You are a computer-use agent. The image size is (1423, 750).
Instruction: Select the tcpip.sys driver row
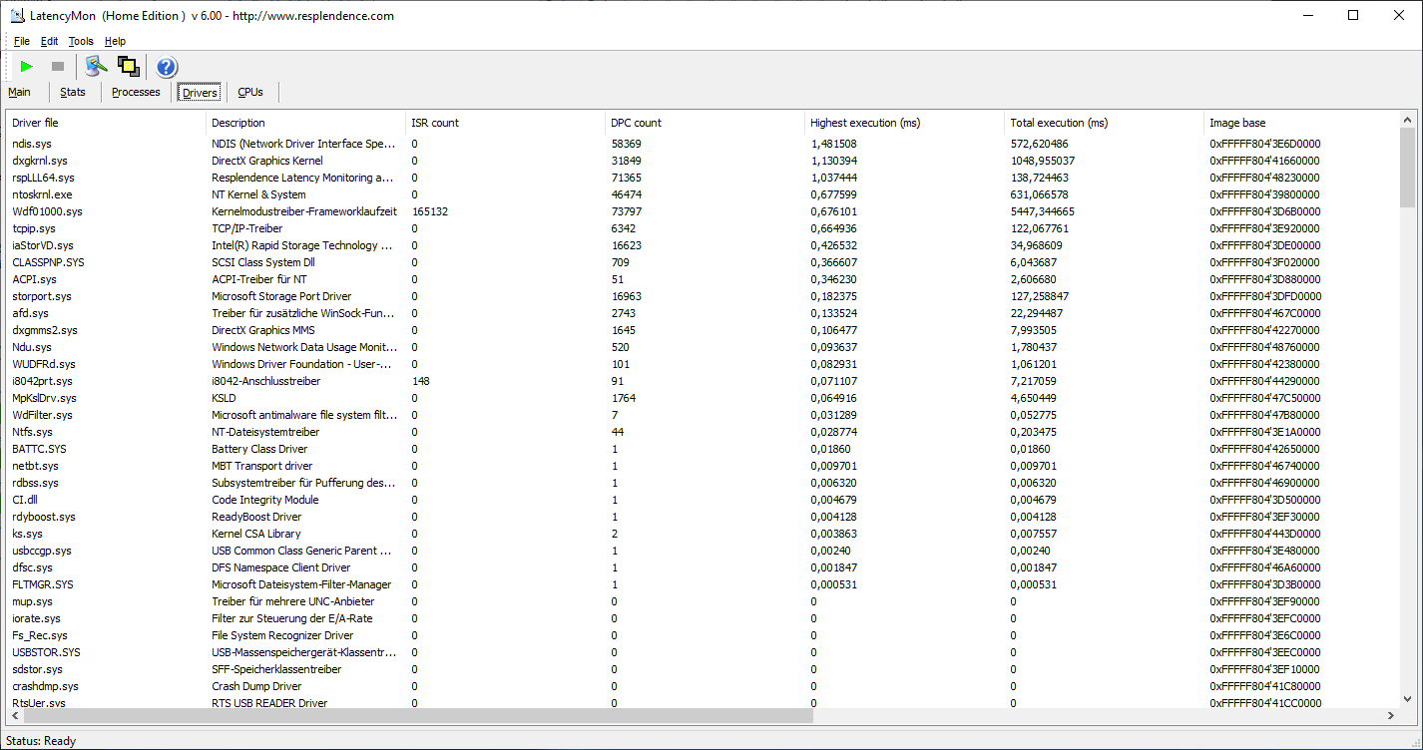[703, 228]
